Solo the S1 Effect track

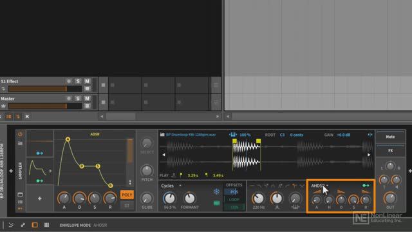coord(78,81)
